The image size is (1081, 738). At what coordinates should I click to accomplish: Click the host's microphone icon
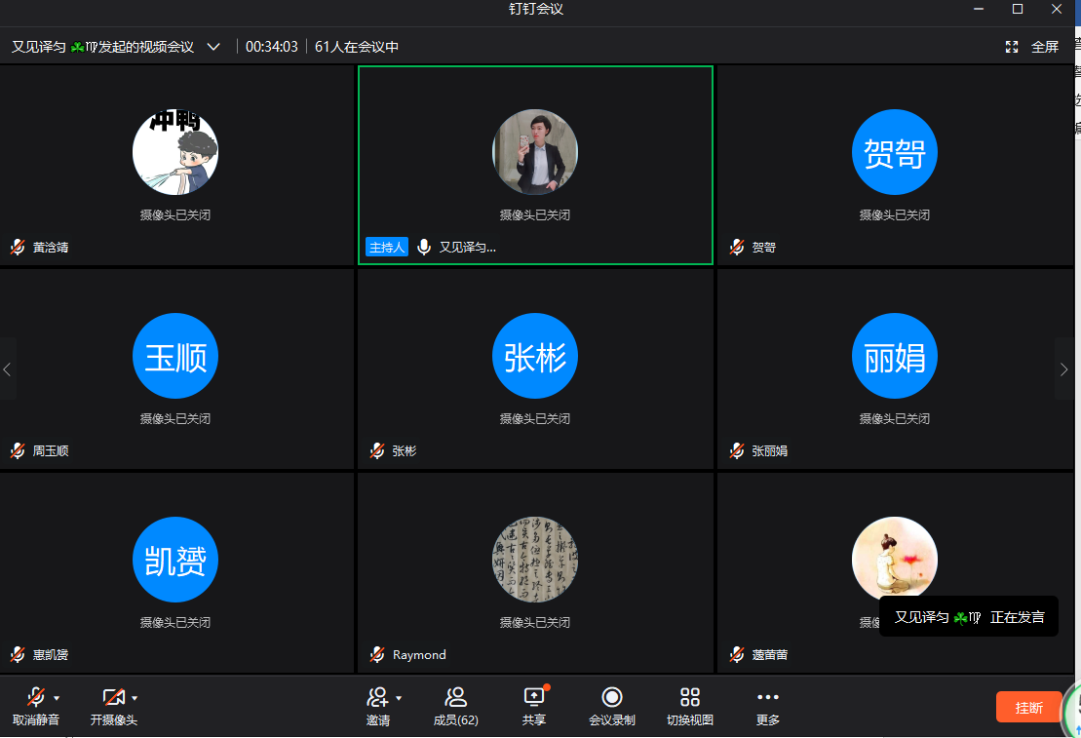424,248
